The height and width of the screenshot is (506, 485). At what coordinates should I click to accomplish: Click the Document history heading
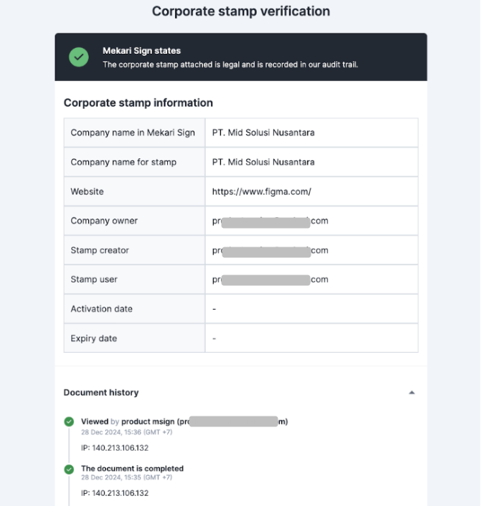(x=101, y=393)
